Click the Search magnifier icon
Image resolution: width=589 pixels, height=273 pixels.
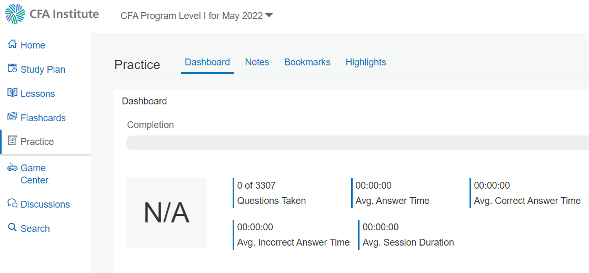pos(13,228)
